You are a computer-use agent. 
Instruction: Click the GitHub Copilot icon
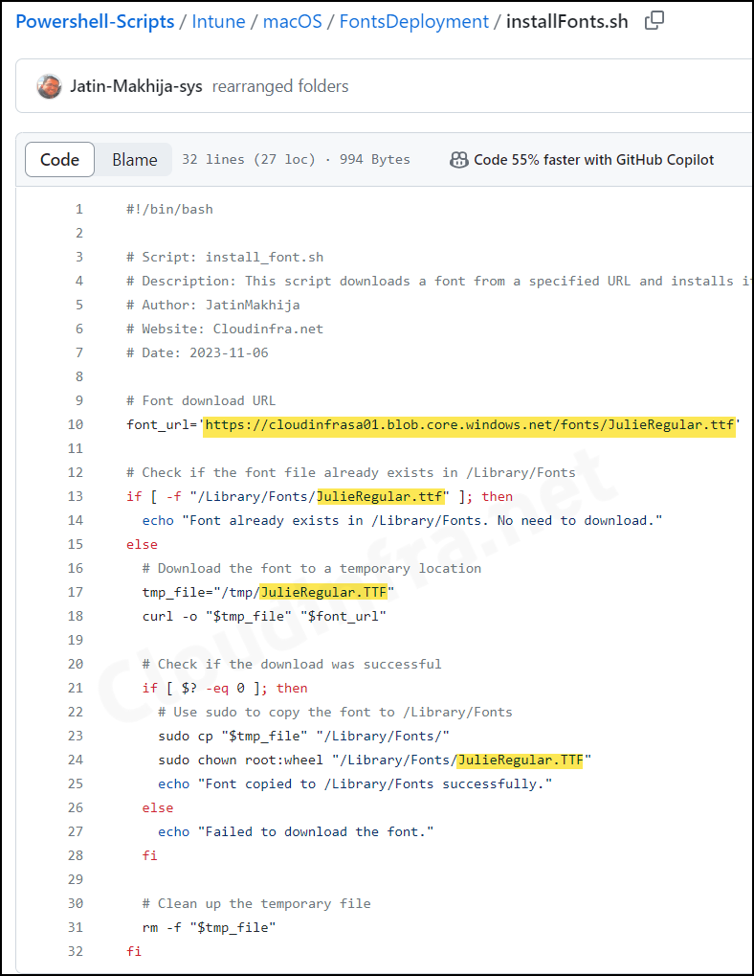(458, 160)
